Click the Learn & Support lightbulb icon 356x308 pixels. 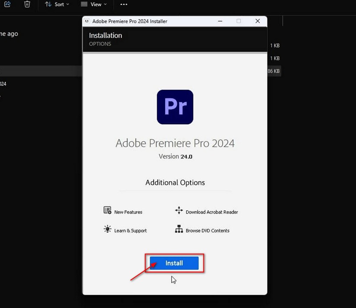[x=107, y=230]
